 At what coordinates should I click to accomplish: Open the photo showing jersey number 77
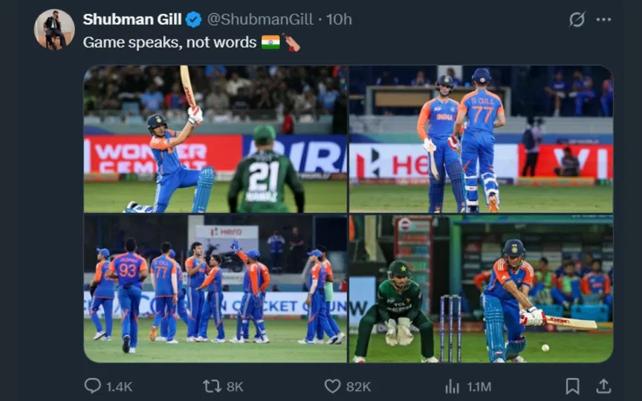[x=481, y=139]
